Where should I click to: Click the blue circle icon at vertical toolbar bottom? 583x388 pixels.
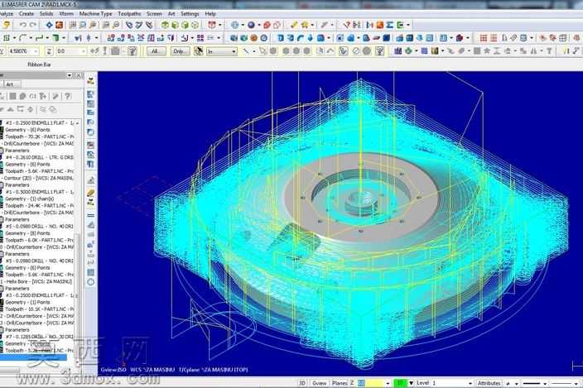pos(91,282)
